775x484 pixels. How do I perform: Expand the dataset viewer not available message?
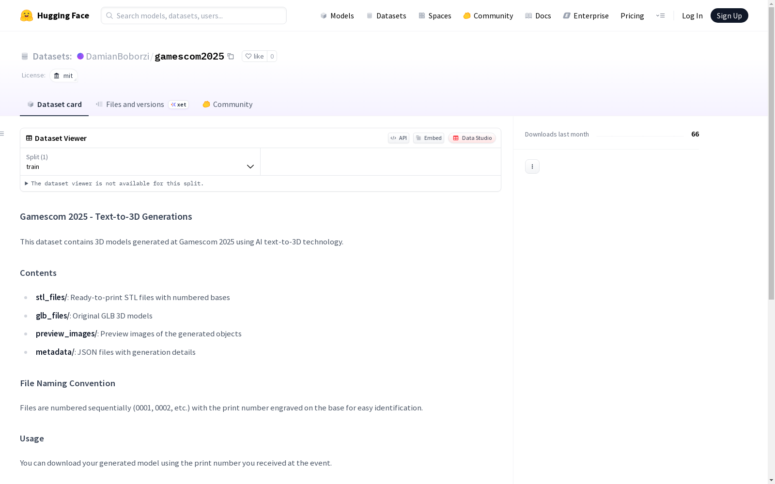pyautogui.click(x=114, y=183)
